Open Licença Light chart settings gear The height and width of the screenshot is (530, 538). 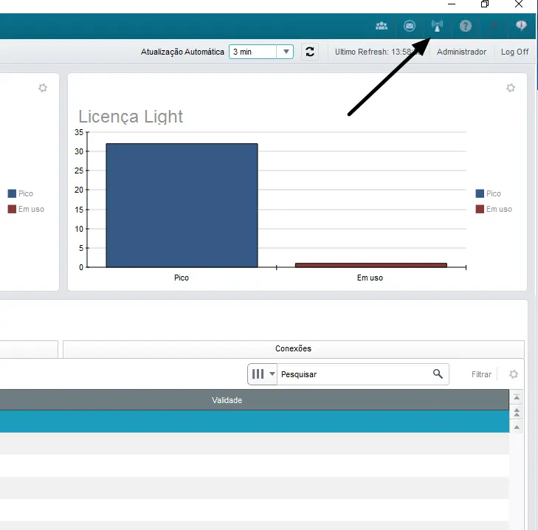click(511, 88)
